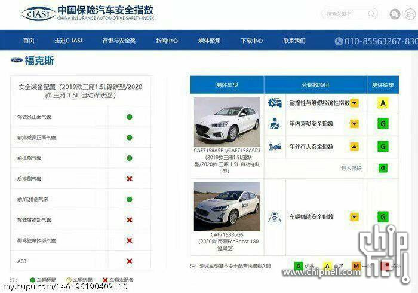Click the yellow A 良好 legend swatch
The image size is (418, 293).
pyautogui.click(x=327, y=266)
